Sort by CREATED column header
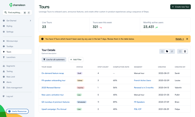Viewport: 195px width, 117px height. click(x=162, y=67)
